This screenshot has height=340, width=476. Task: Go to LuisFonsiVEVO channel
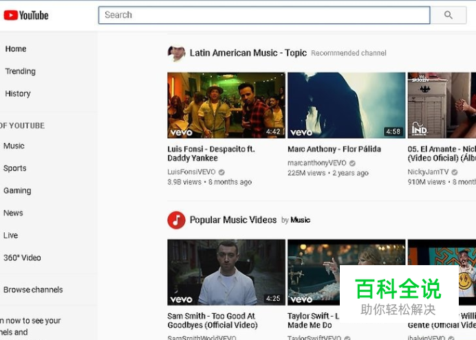[x=191, y=172]
